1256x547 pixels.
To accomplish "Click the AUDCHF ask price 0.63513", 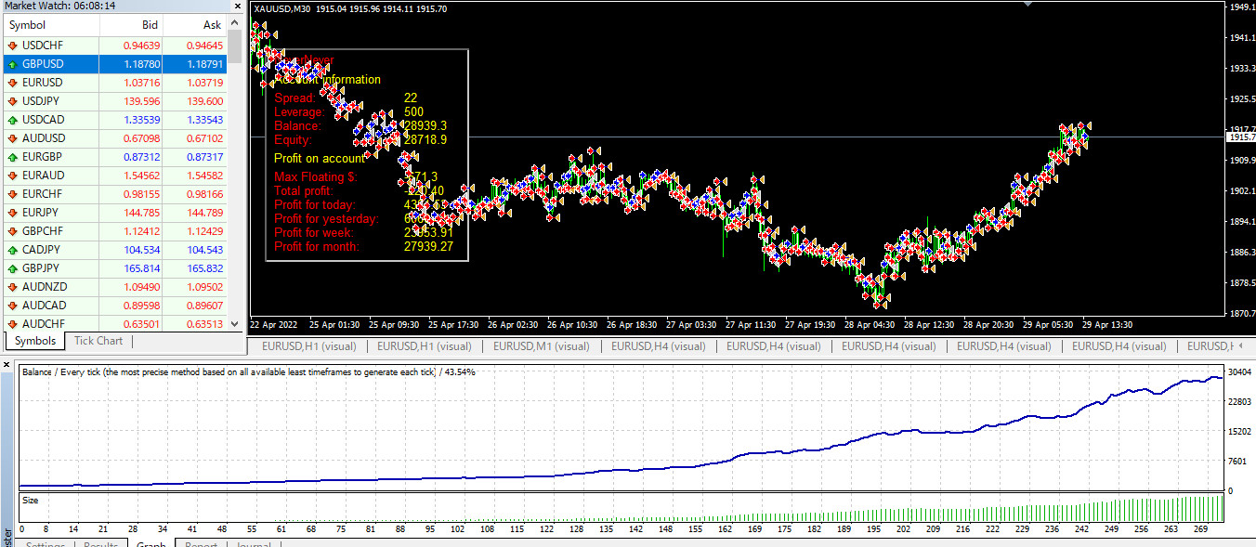I will pyautogui.click(x=204, y=324).
